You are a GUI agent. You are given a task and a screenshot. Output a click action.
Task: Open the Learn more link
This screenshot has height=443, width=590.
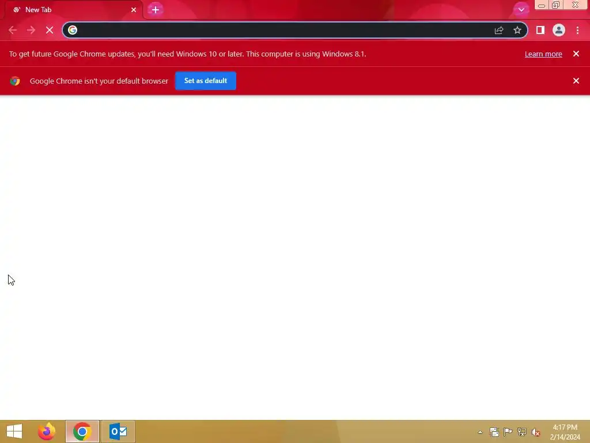[543, 54]
